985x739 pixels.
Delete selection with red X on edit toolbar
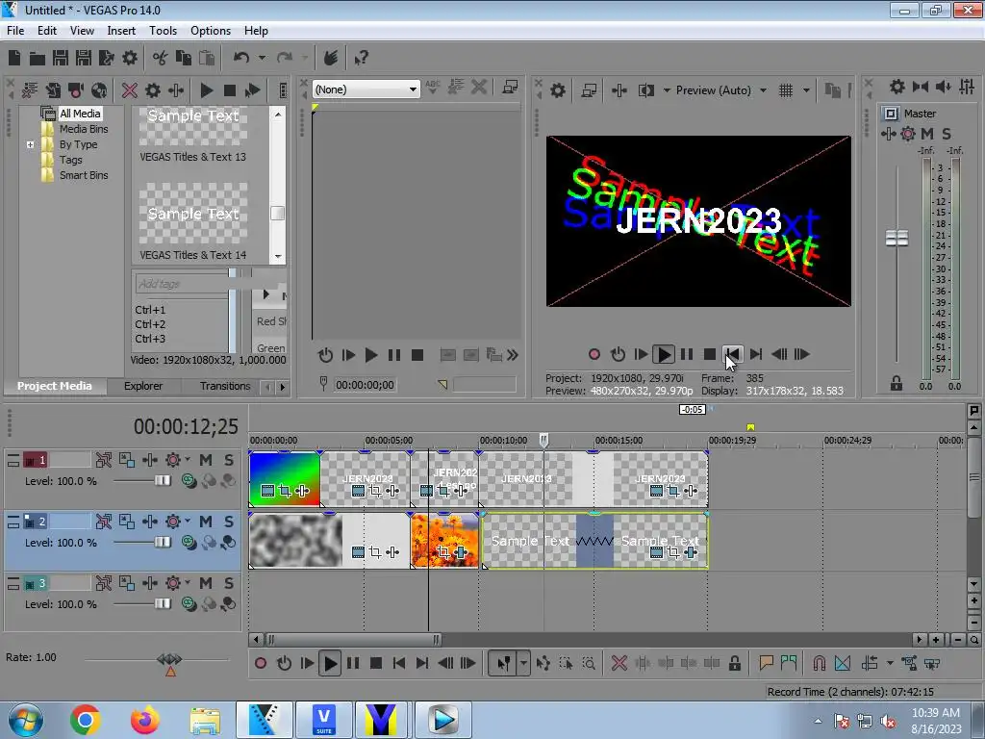click(619, 663)
